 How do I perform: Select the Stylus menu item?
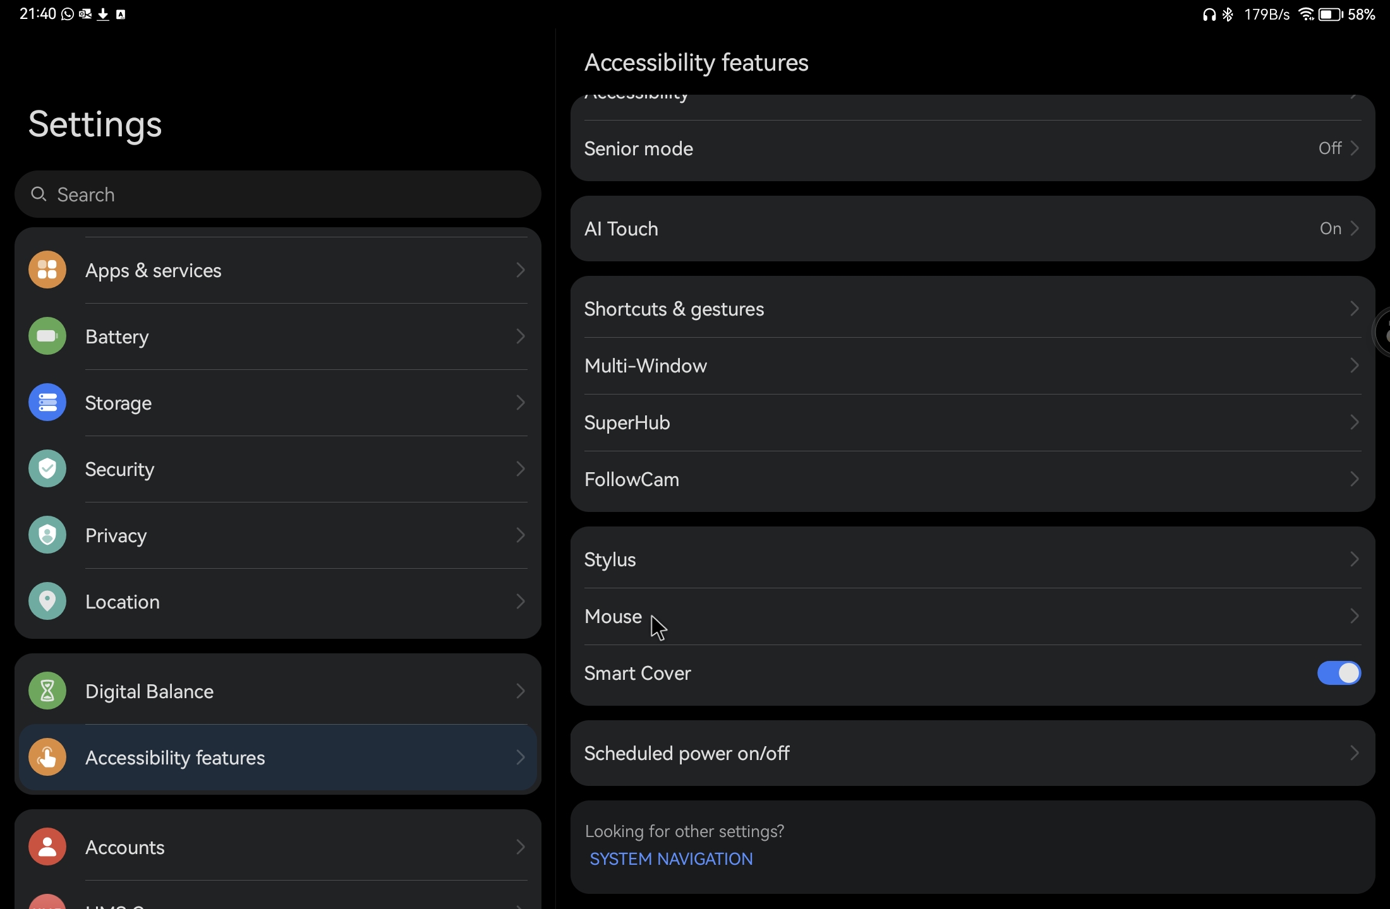tap(972, 559)
